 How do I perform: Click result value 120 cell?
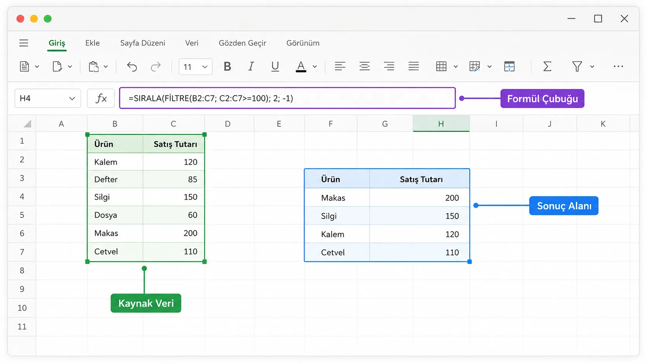pos(419,234)
